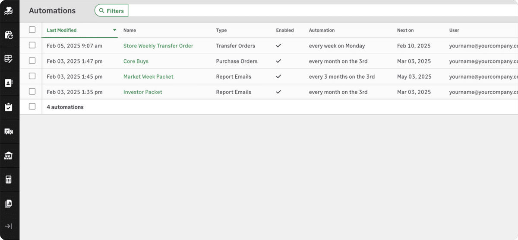This screenshot has width=518, height=240.
Task: Click the delivery truck icon in sidebar
Action: coord(9,131)
